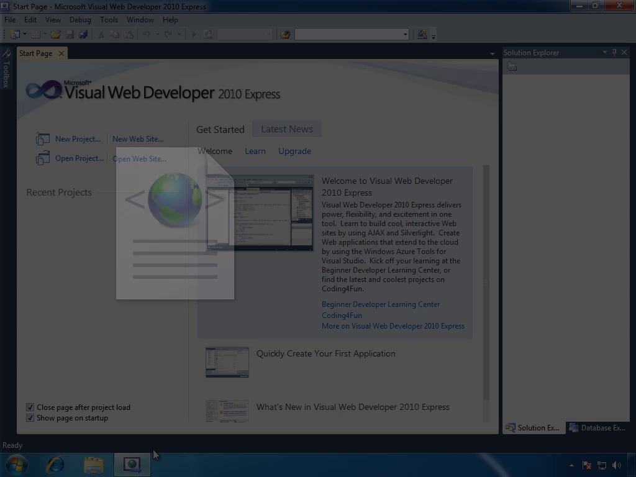
Task: Click the volume speaker tray icon
Action: 617,465
